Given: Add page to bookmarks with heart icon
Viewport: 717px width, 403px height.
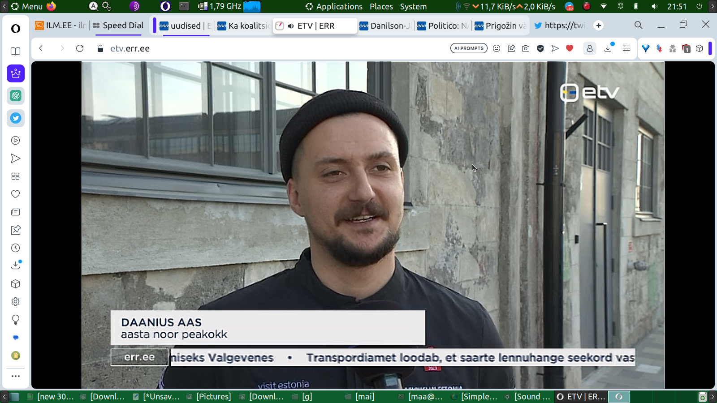Looking at the screenshot, I should (x=570, y=48).
